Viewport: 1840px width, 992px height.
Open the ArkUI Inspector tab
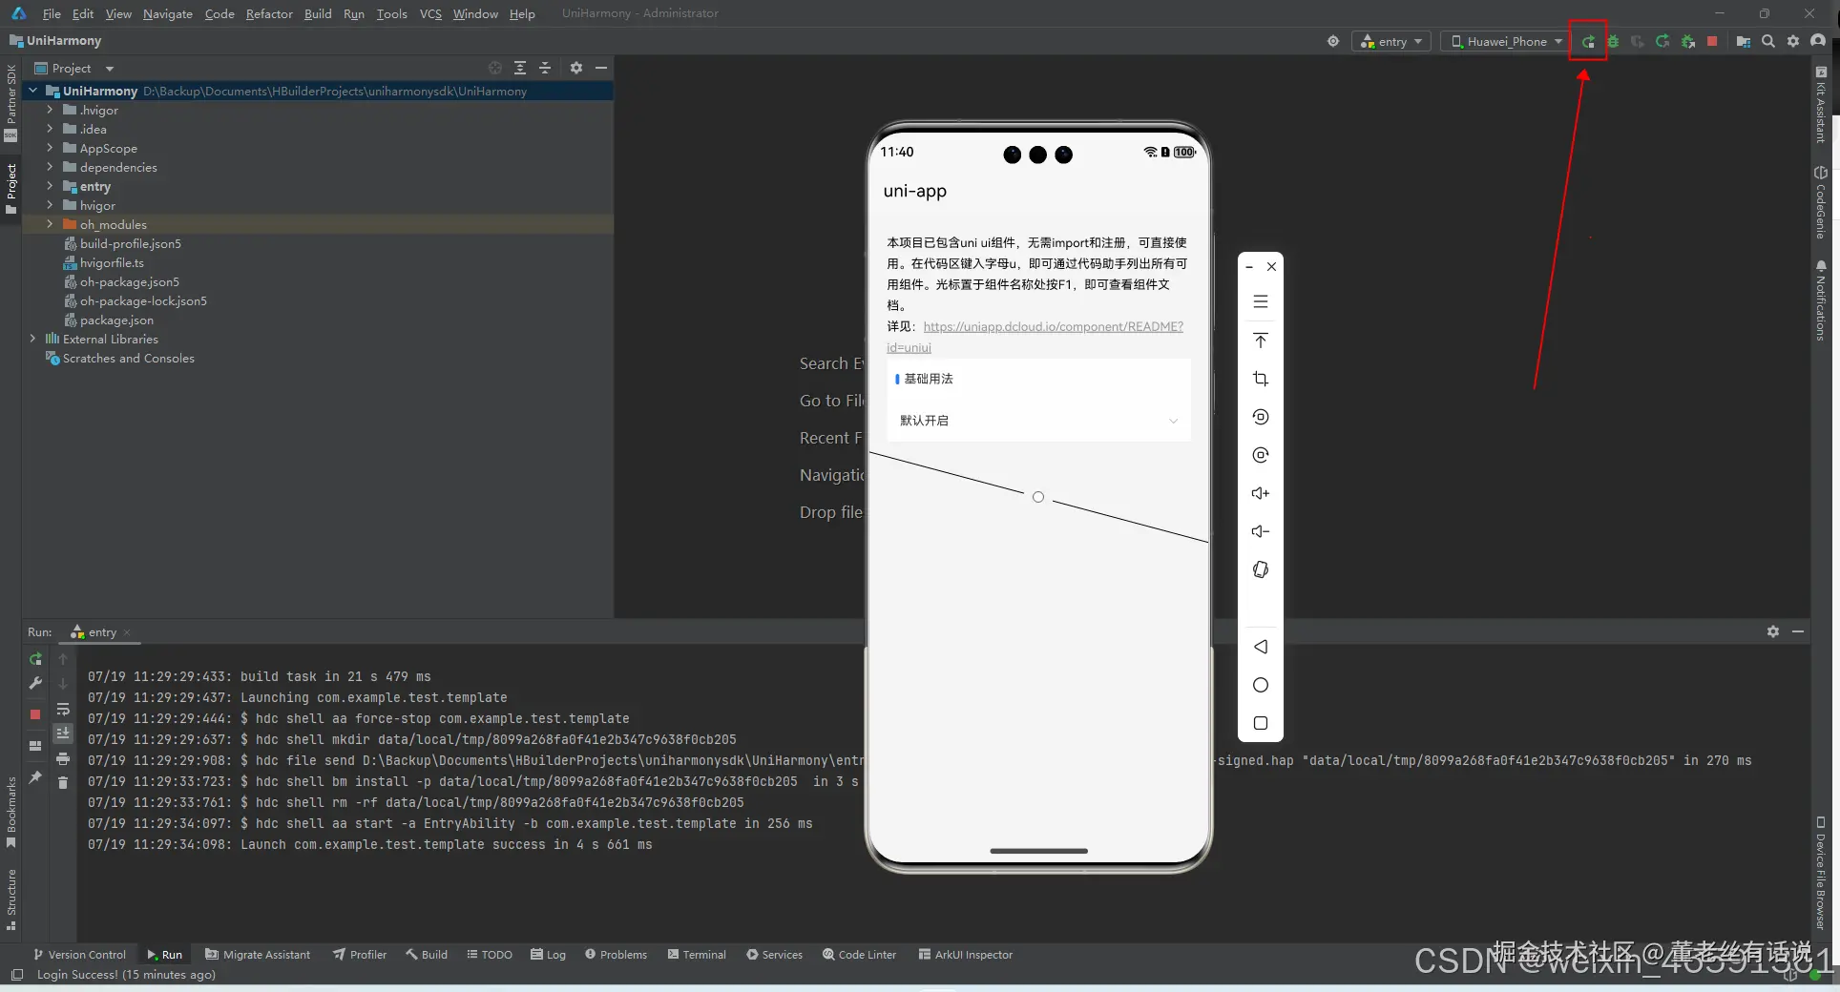(x=966, y=955)
